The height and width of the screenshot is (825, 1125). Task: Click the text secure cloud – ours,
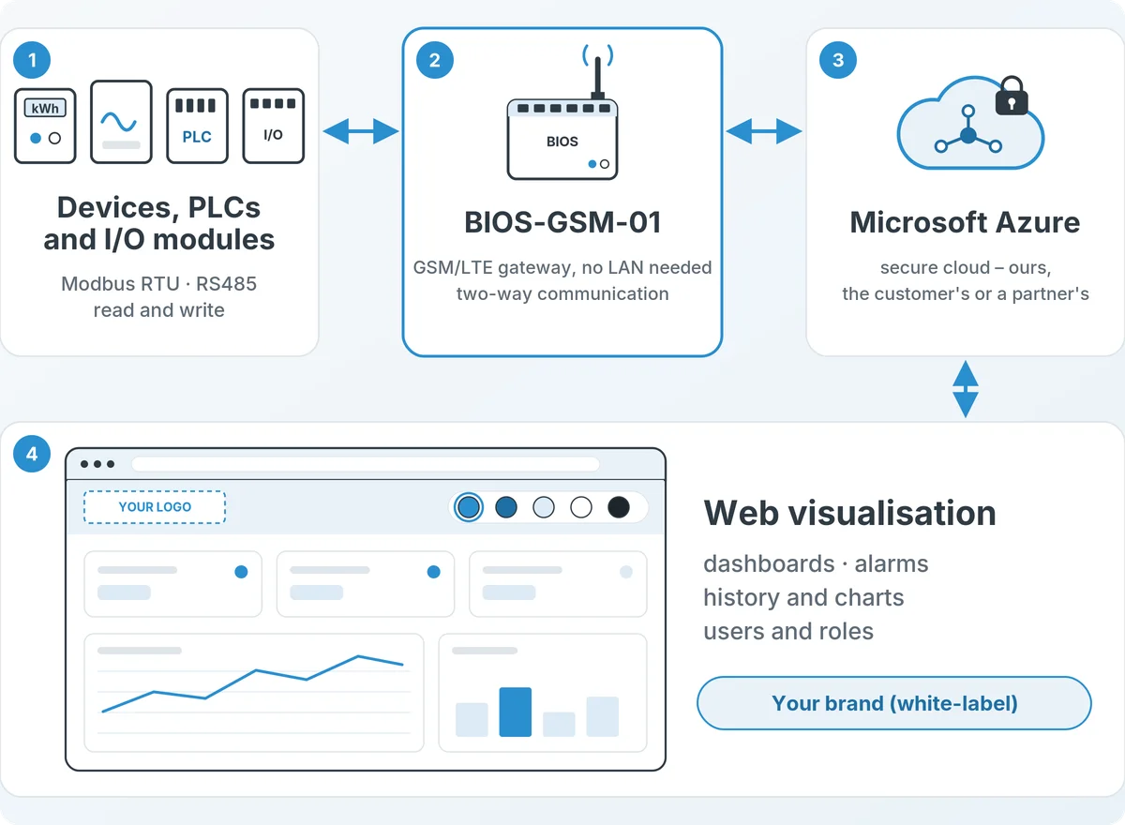click(x=966, y=267)
